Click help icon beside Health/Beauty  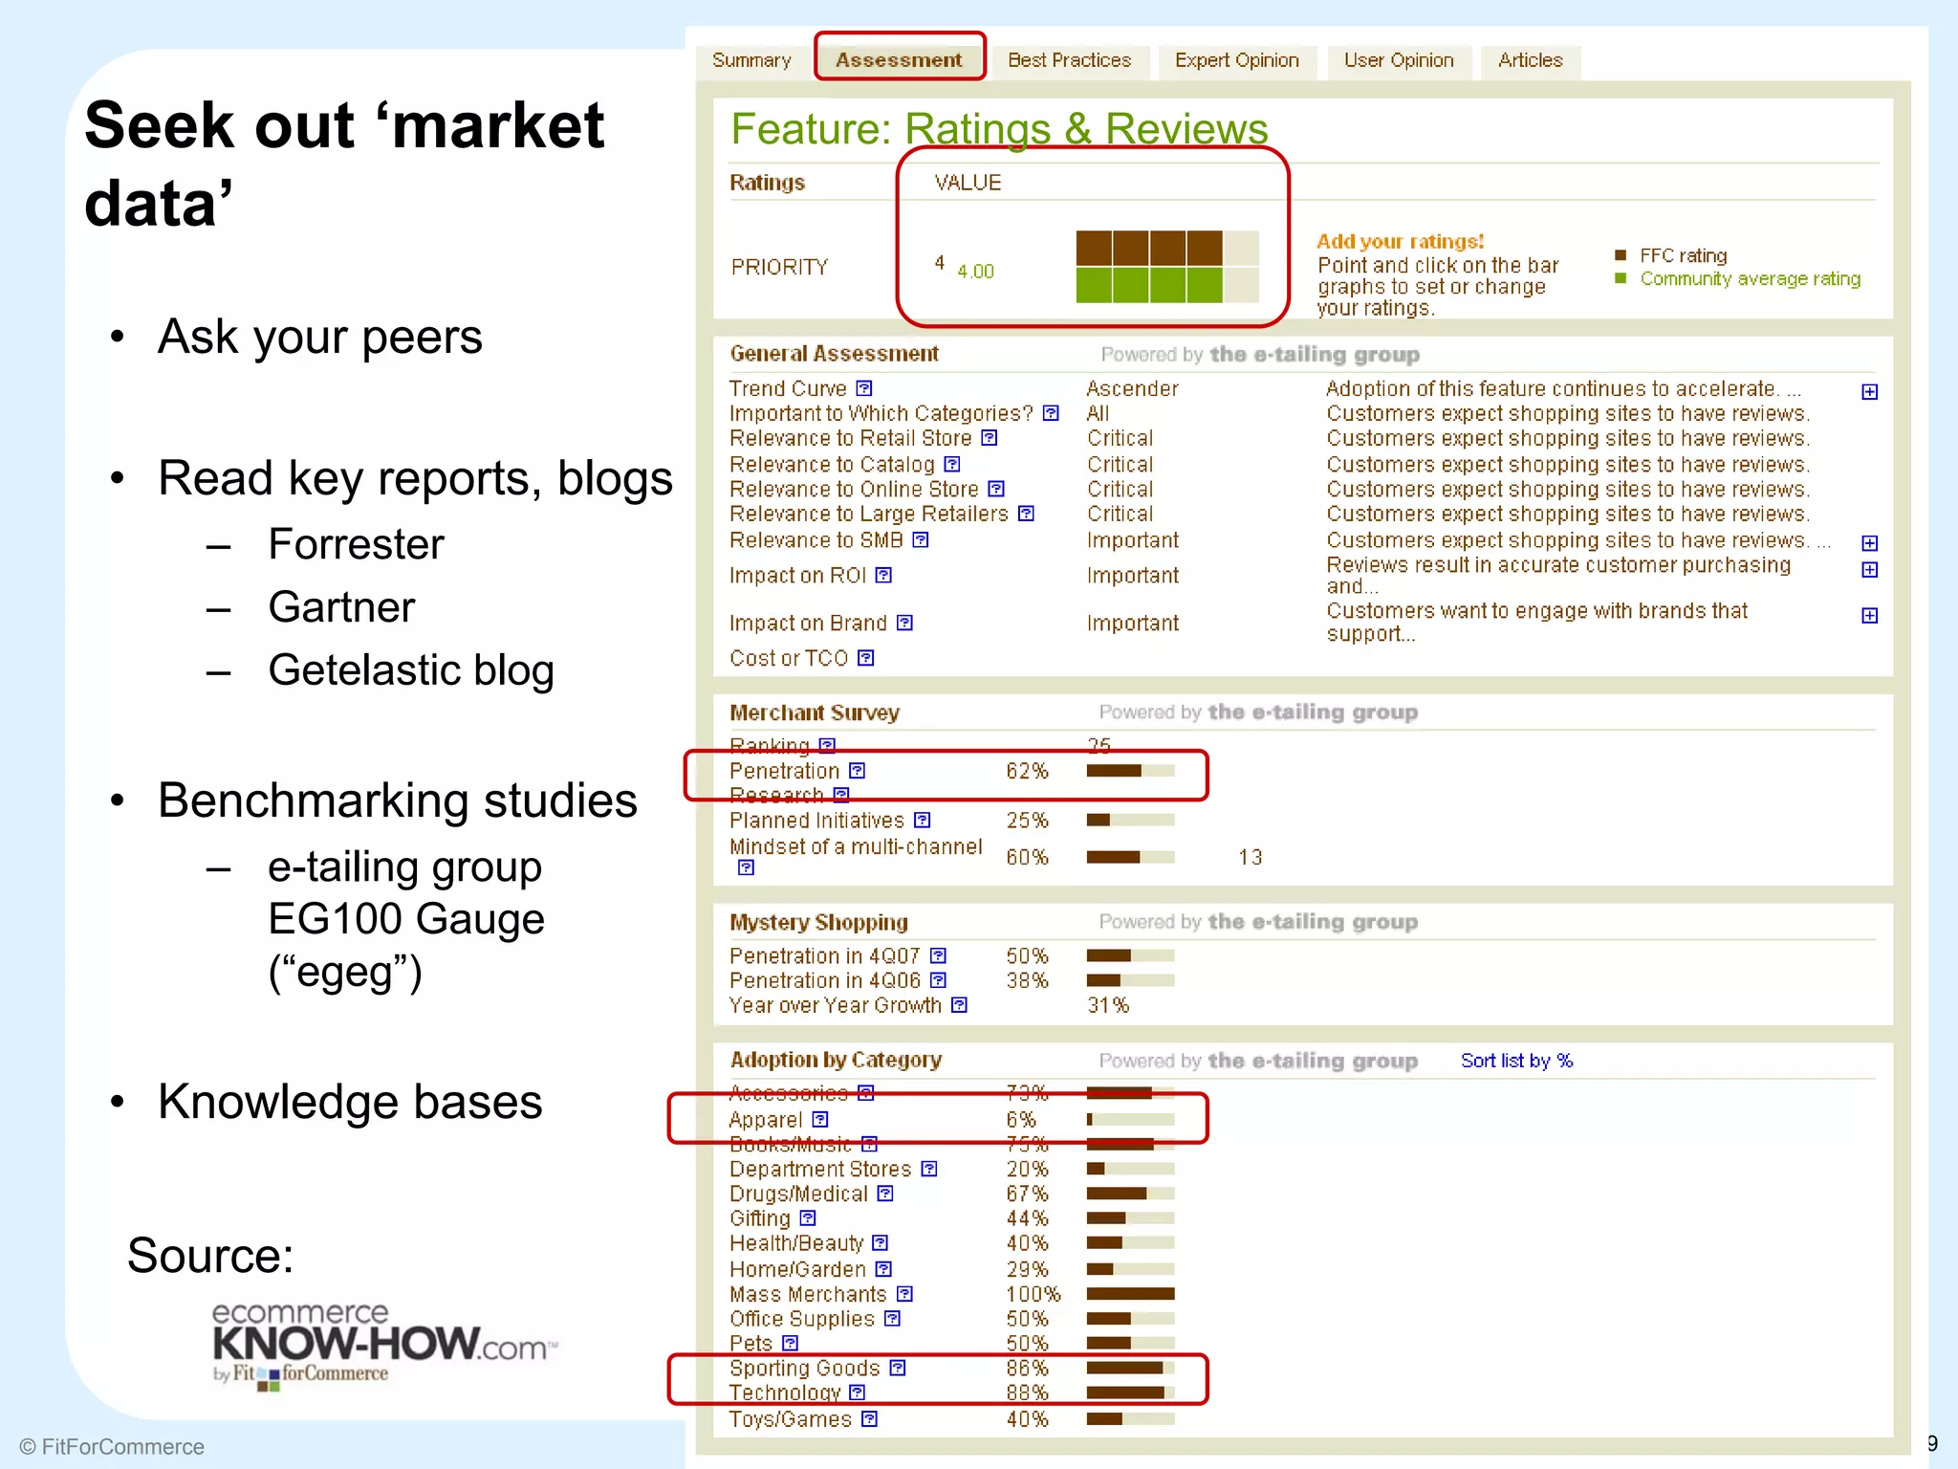pos(881,1243)
